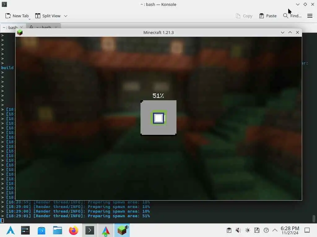
Task: Launch Firefox from the taskbar
Action: pos(74,230)
